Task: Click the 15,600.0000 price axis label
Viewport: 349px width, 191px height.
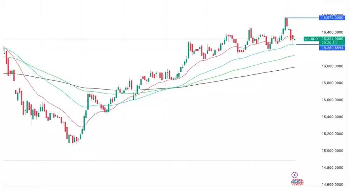Action: (x=332, y=100)
